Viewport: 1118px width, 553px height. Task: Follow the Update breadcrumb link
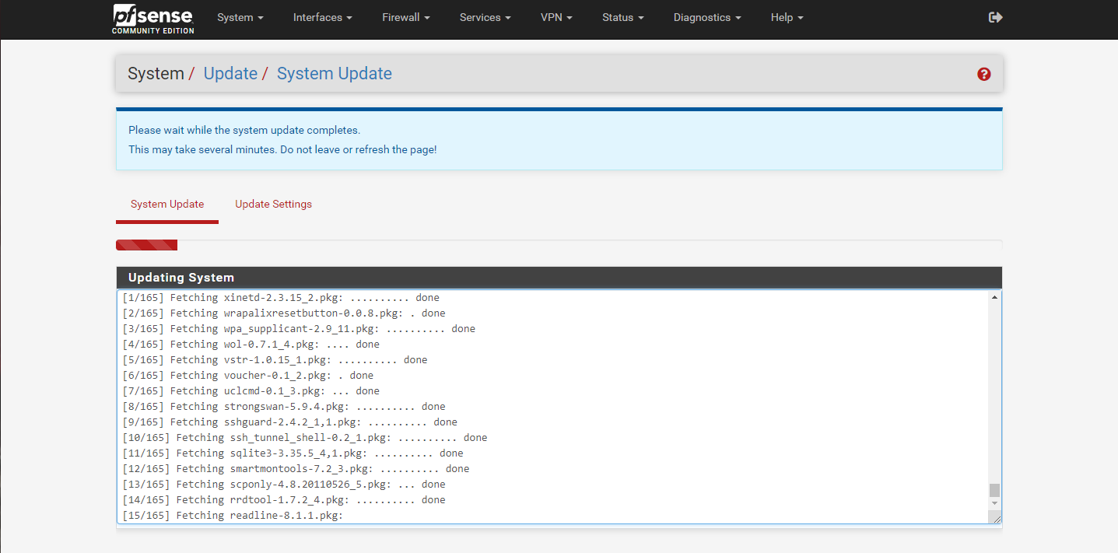pyautogui.click(x=230, y=74)
